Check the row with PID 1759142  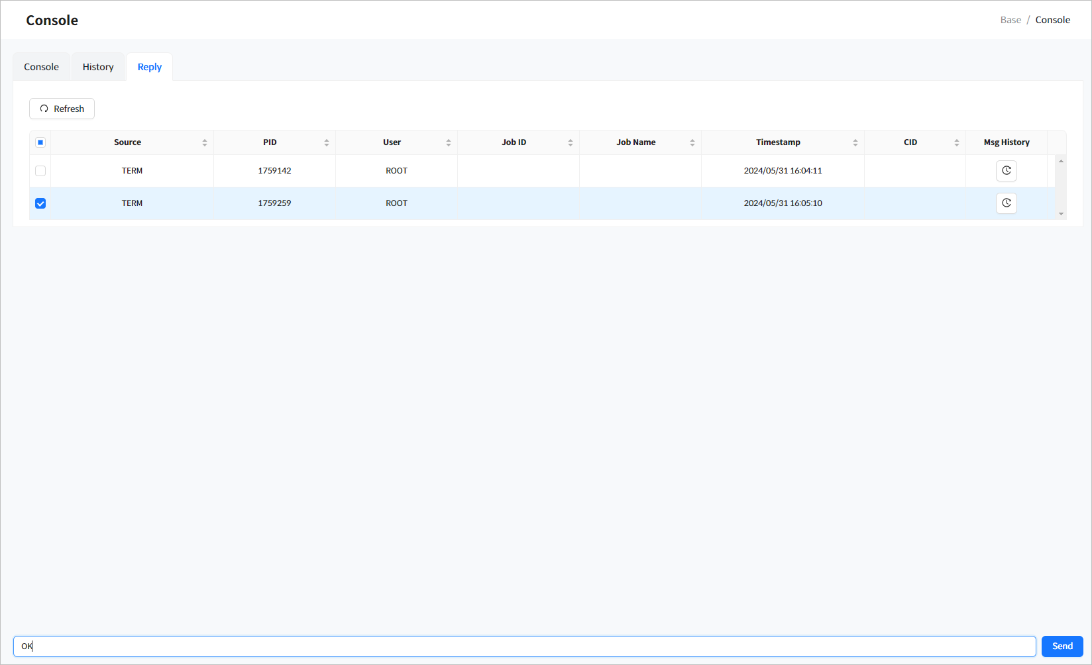(40, 171)
